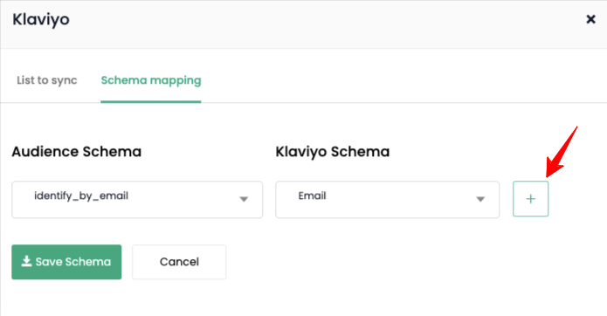
Task: Select the Schema mapping tab
Action: point(151,80)
